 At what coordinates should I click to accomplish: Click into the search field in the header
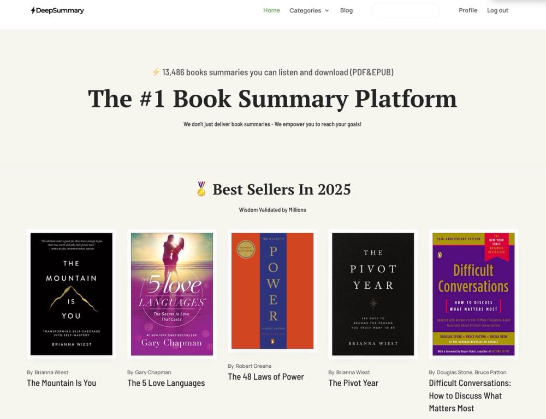tap(405, 10)
